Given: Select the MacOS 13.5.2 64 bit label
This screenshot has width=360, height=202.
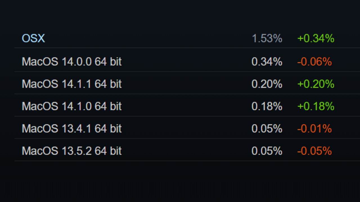Looking at the screenshot, I should 72,151.
